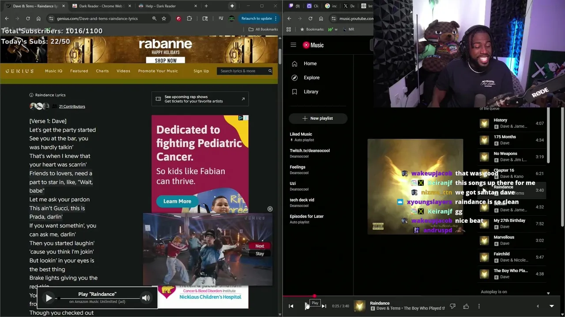The width and height of the screenshot is (565, 317).
Task: Dislike the Raindance song with thumbs down
Action: click(x=452, y=306)
